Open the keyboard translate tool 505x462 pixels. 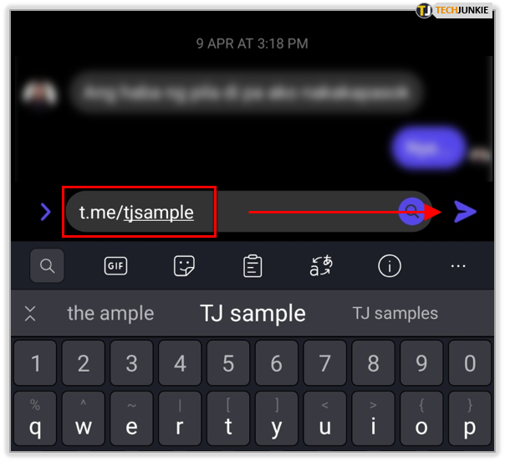coord(321,265)
